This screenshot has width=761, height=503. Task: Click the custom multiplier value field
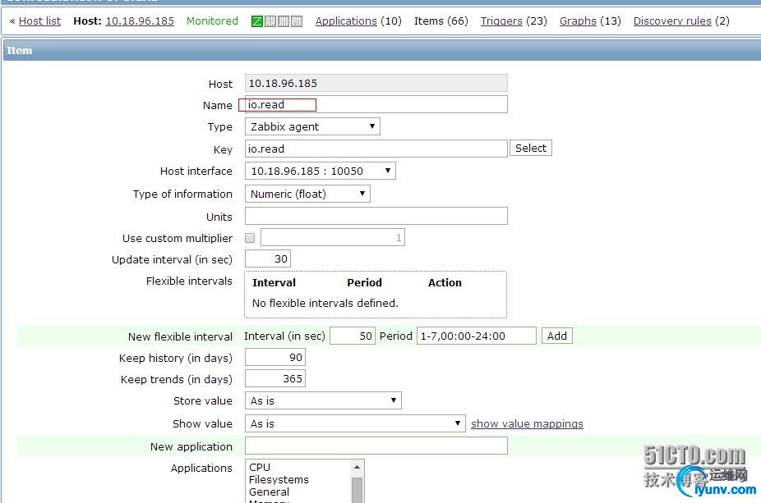(333, 237)
